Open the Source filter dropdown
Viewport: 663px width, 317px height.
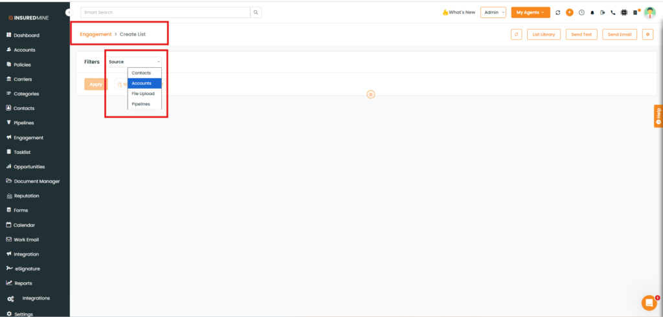click(134, 61)
